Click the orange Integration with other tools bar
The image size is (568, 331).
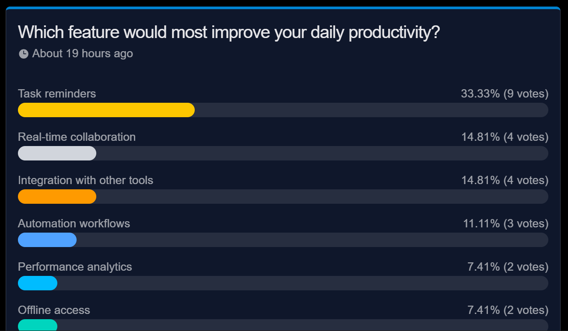pos(57,196)
